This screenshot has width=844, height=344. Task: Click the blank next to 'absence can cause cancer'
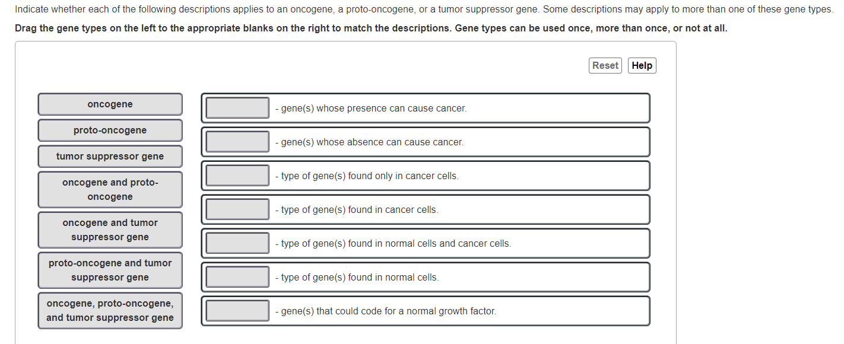[x=237, y=141]
